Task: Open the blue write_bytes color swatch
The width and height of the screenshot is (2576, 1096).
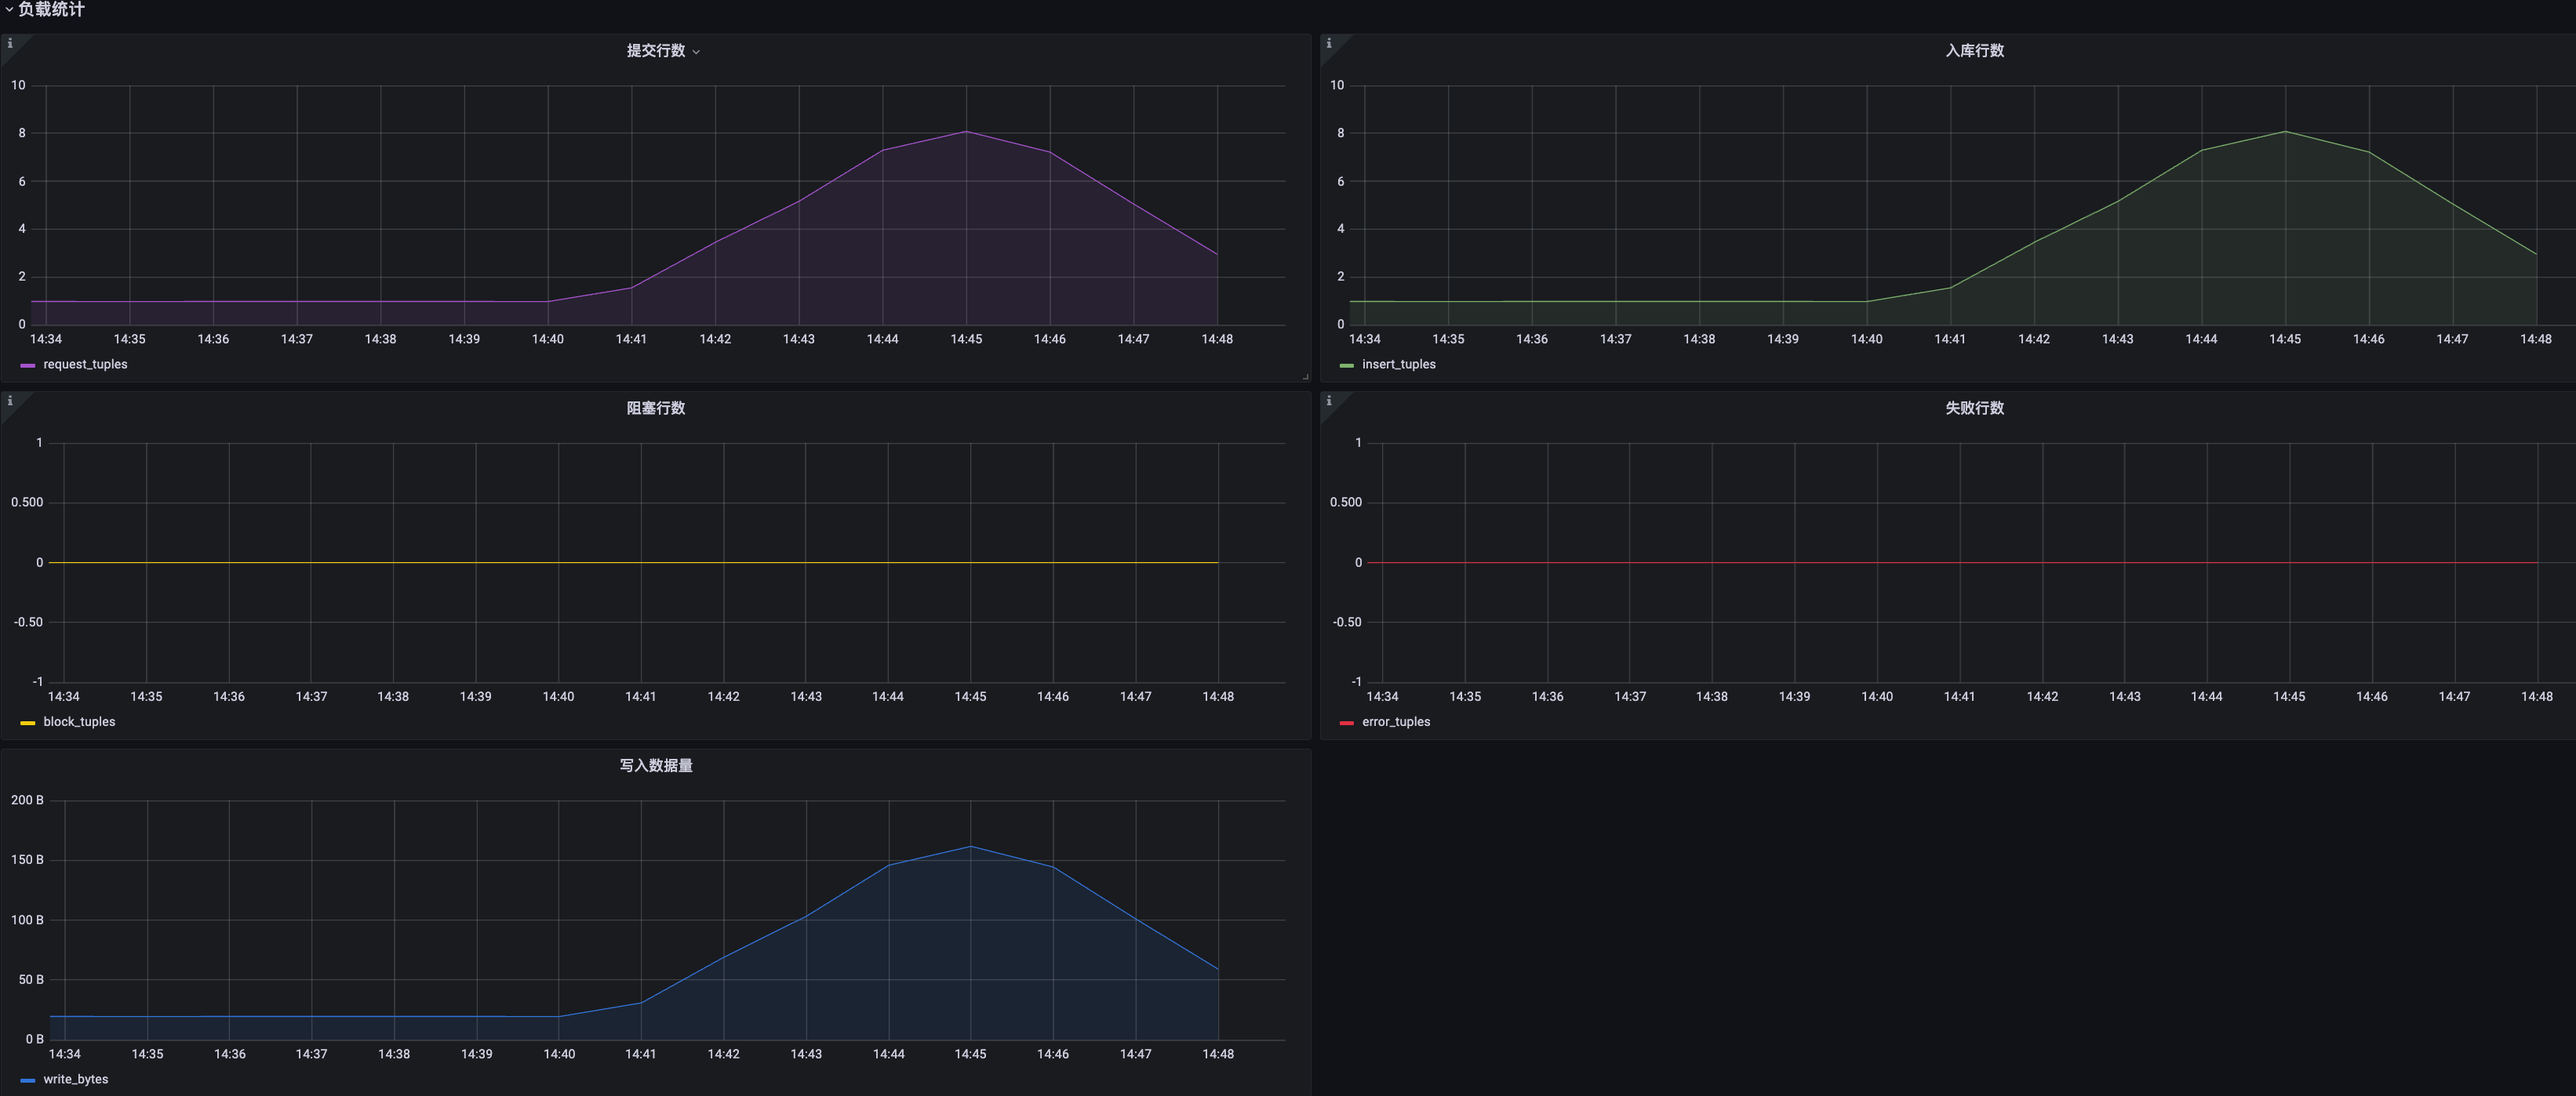Action: (28, 1081)
